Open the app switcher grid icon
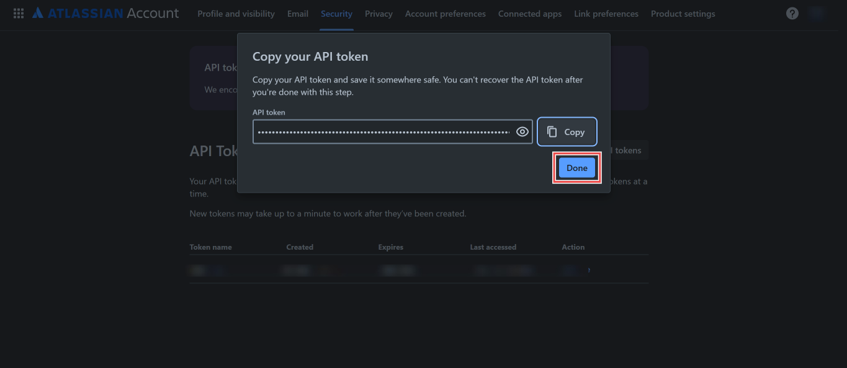Screen dimensions: 847x368 18,13
